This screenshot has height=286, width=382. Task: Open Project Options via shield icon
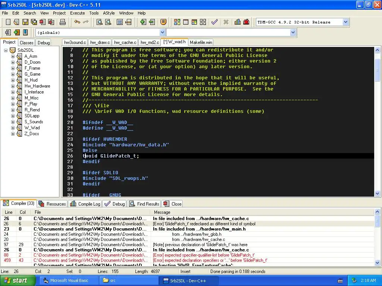coord(163,22)
